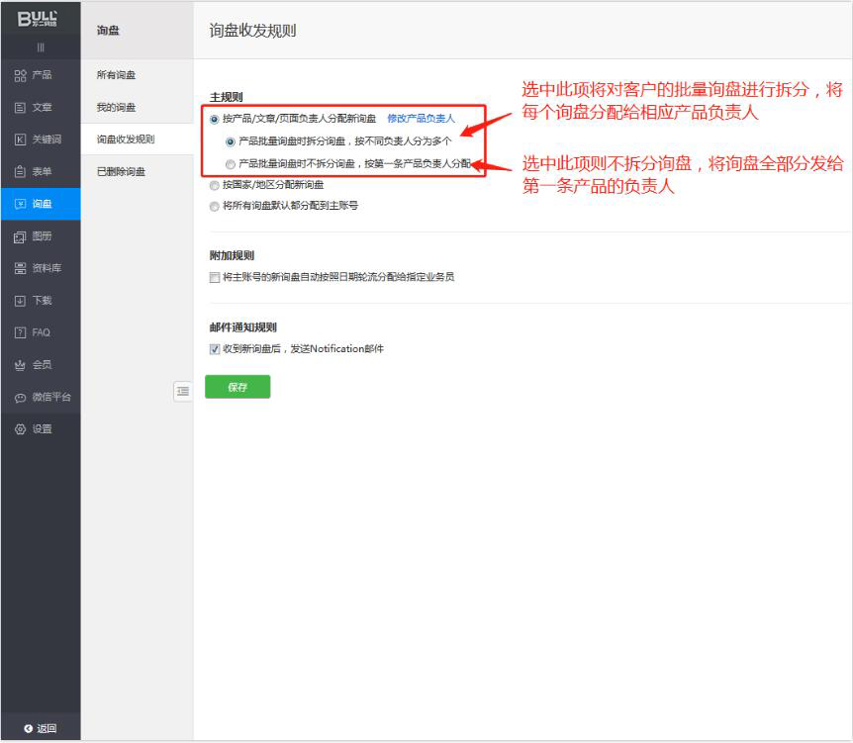This screenshot has width=853, height=743.
Task: Enable 将主账号的新询盘自动按照日期轮流分配 checkbox
Action: [215, 277]
